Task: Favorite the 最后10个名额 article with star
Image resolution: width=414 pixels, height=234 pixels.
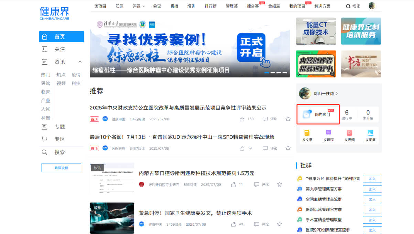Action: click(x=288, y=148)
